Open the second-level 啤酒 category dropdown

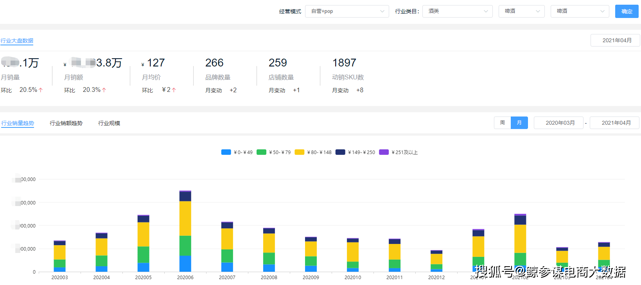tap(521, 11)
